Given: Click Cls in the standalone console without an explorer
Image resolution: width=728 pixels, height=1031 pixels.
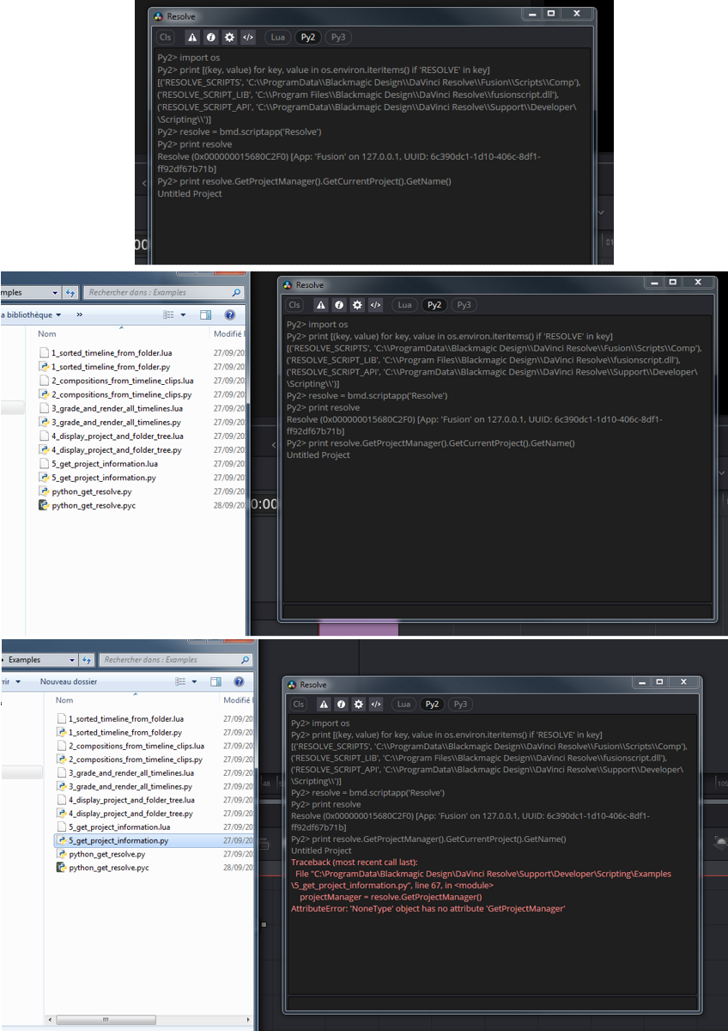Looking at the screenshot, I should pyautogui.click(x=165, y=37).
